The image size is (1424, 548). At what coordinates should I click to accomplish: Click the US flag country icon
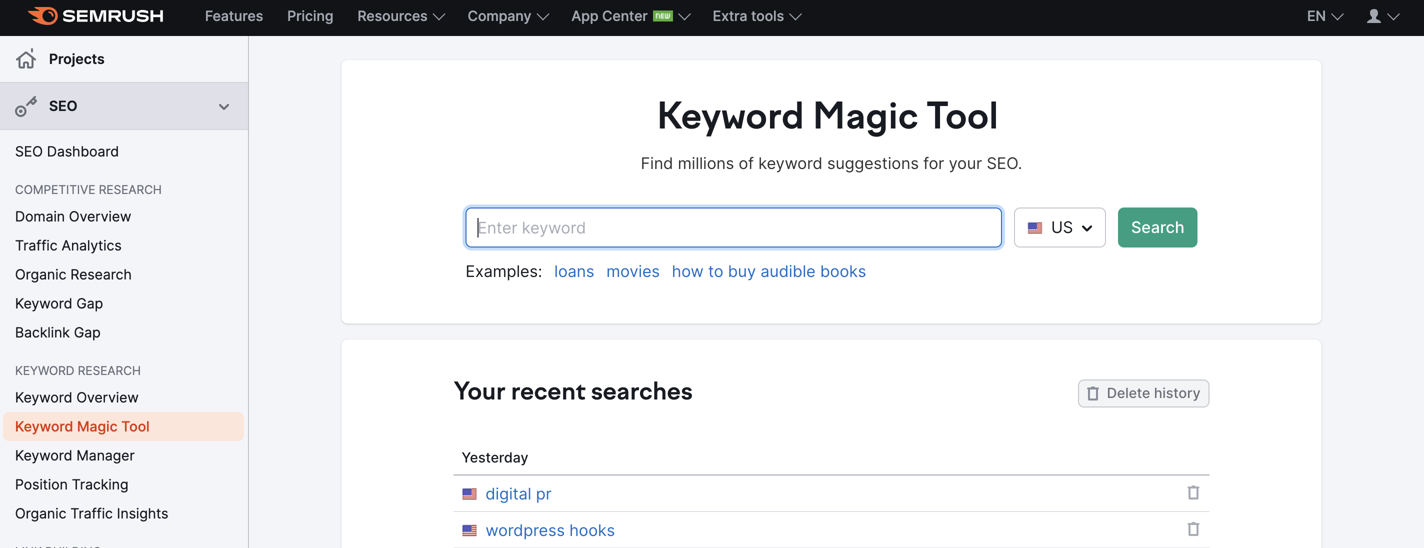(1035, 227)
